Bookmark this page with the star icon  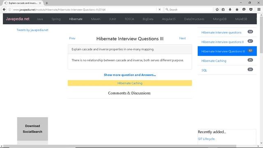coord(217,9)
